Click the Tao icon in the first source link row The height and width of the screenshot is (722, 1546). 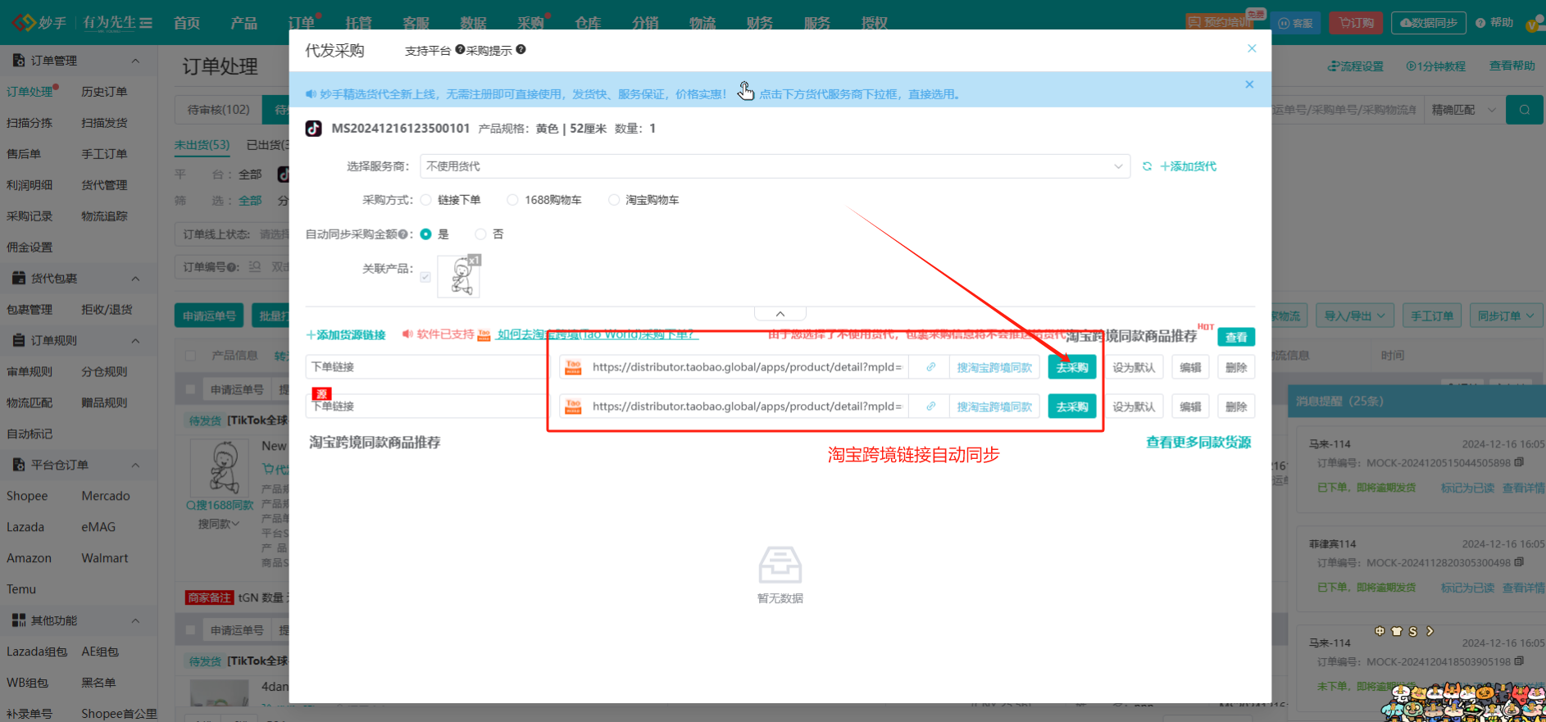pyautogui.click(x=573, y=367)
